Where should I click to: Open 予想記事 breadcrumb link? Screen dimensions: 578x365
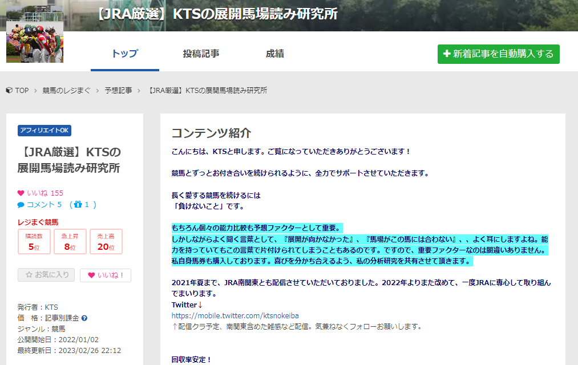pos(118,91)
